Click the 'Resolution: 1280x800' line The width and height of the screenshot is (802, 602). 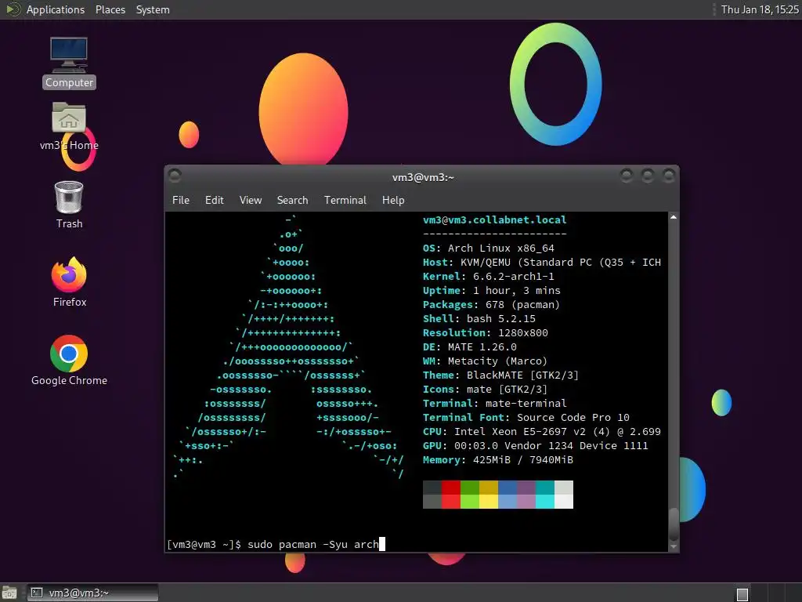click(486, 332)
